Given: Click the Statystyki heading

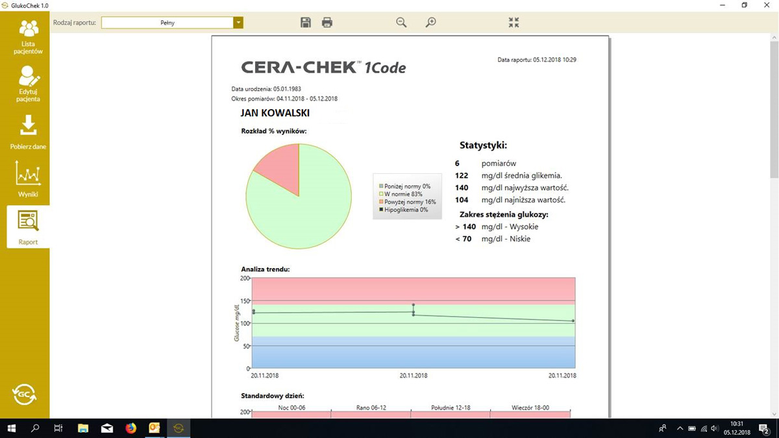Looking at the screenshot, I should click(x=483, y=145).
